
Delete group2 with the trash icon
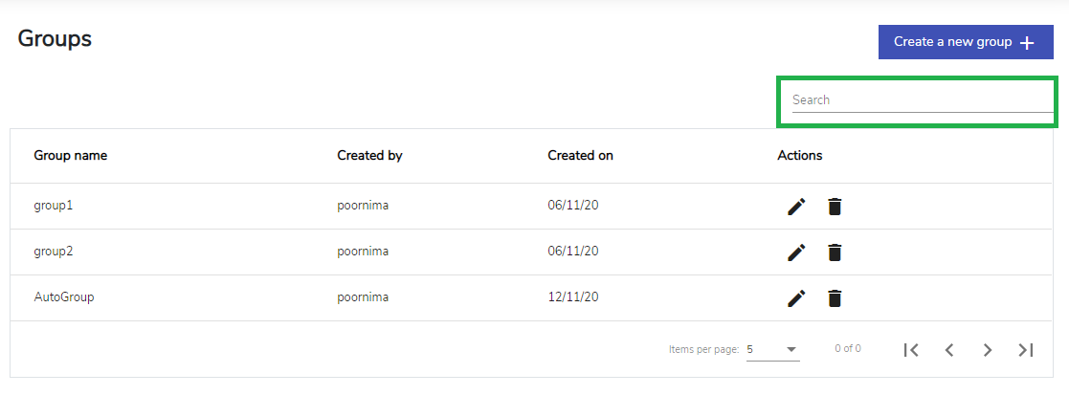[x=835, y=252]
